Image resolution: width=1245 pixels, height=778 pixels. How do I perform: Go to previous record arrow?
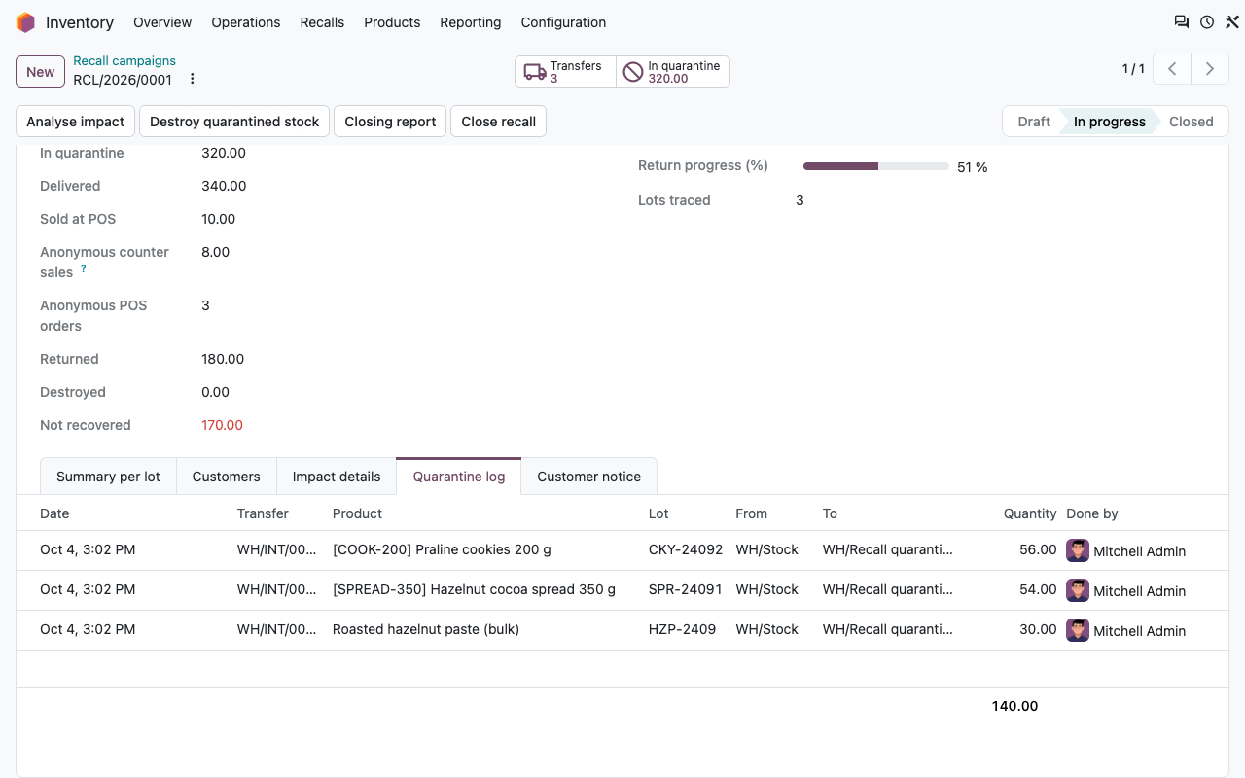click(x=1172, y=69)
